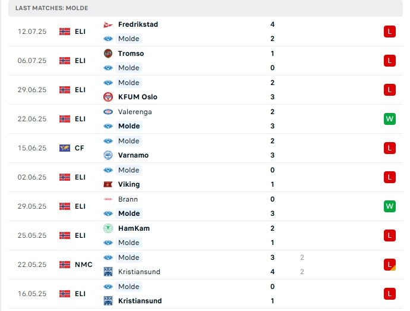Image resolution: width=410 pixels, height=311 pixels.
Task: Click the HamKam club crest icon
Action: [108, 228]
